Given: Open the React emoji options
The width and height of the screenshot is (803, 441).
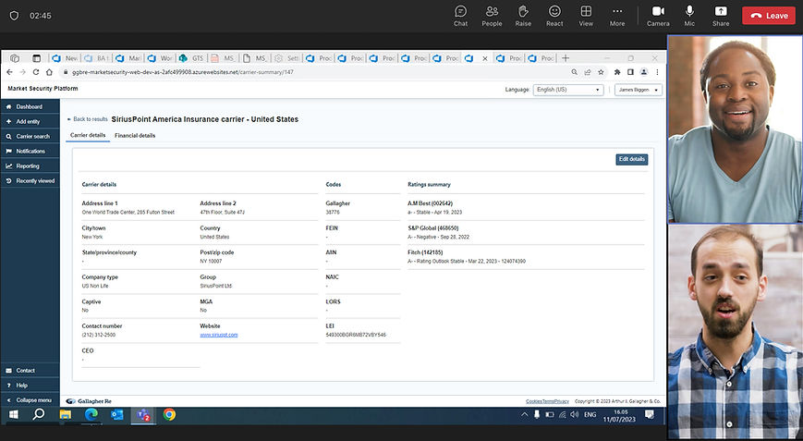Looking at the screenshot, I should (x=554, y=16).
